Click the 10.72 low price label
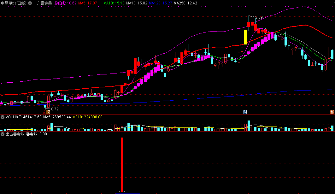 tap(54, 109)
